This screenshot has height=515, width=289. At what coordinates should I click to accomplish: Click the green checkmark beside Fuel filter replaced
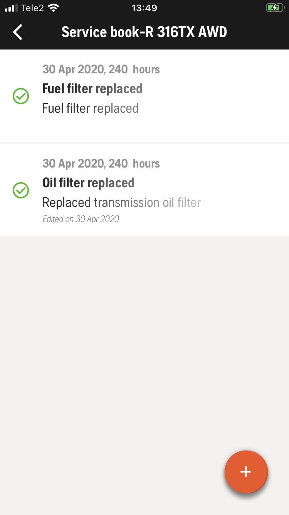pos(21,96)
